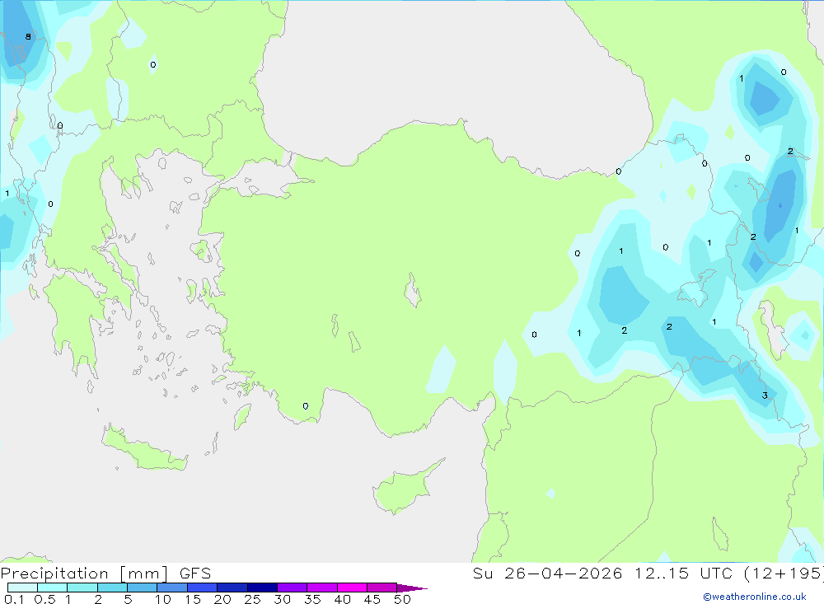
Task: Click the '8' precipitation value on map
Action: (x=28, y=36)
